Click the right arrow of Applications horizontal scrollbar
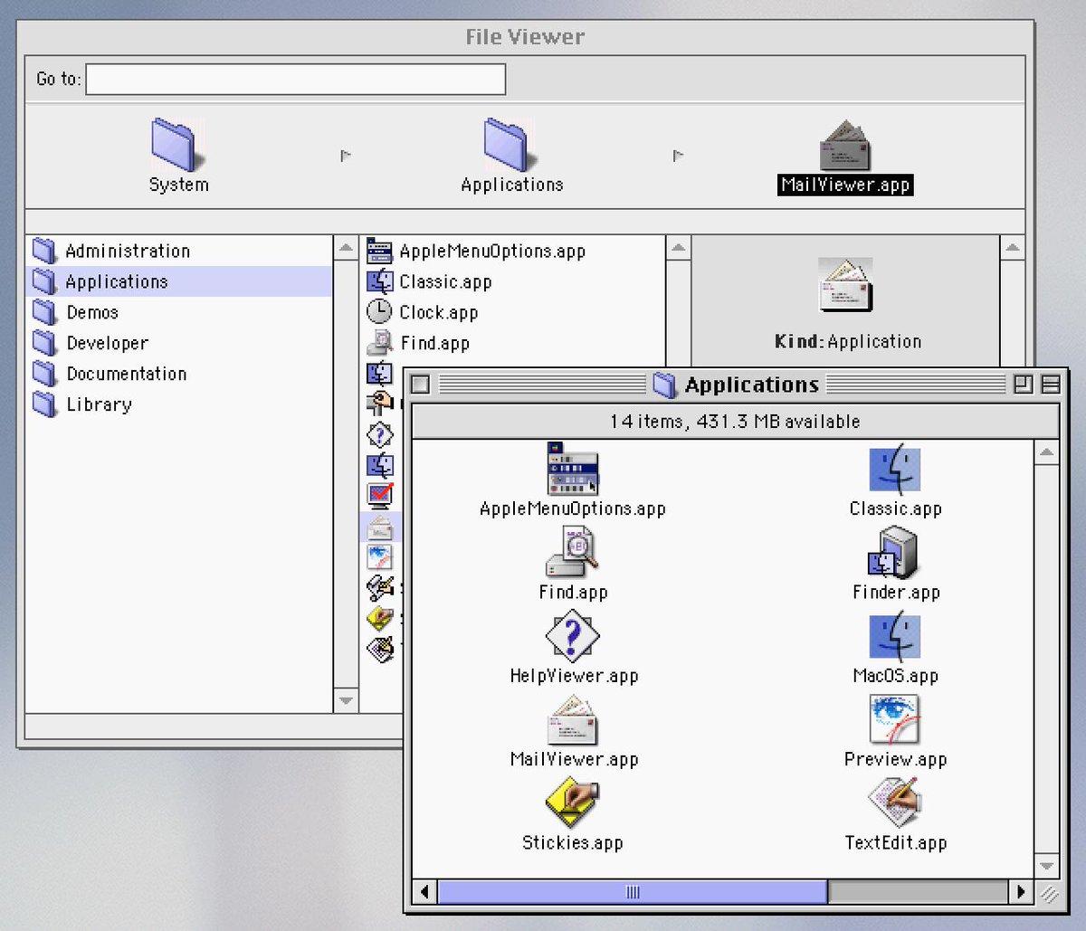 [1021, 892]
